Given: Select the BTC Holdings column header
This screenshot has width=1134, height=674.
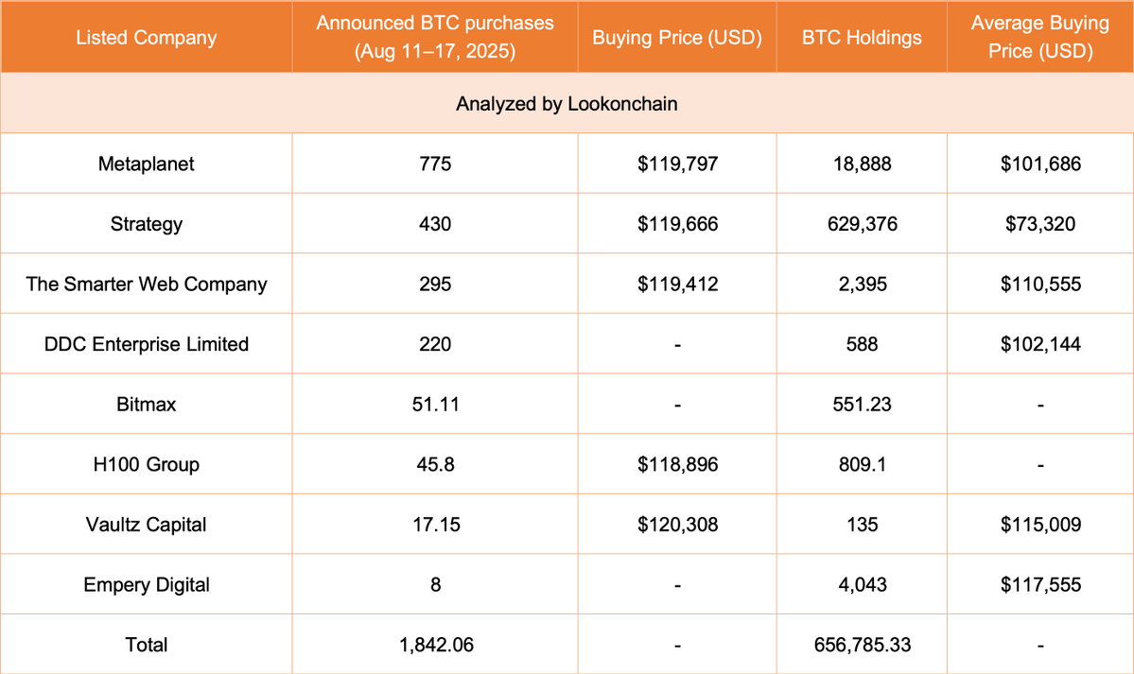Looking at the screenshot, I should (862, 38).
